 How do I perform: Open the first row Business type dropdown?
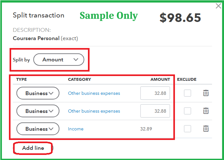[x=38, y=93]
